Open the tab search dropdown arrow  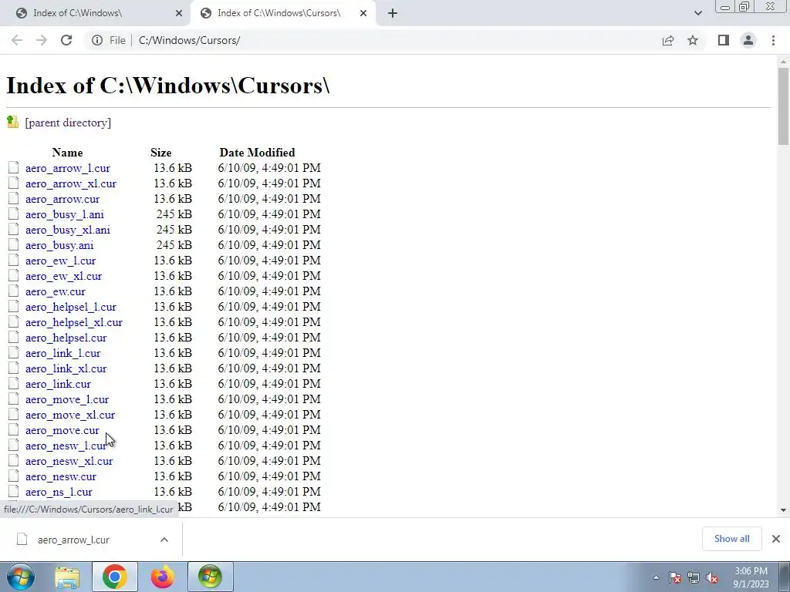point(697,13)
